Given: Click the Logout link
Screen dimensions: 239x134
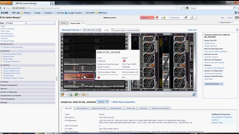Looking at the screenshot, I should tap(230, 18).
